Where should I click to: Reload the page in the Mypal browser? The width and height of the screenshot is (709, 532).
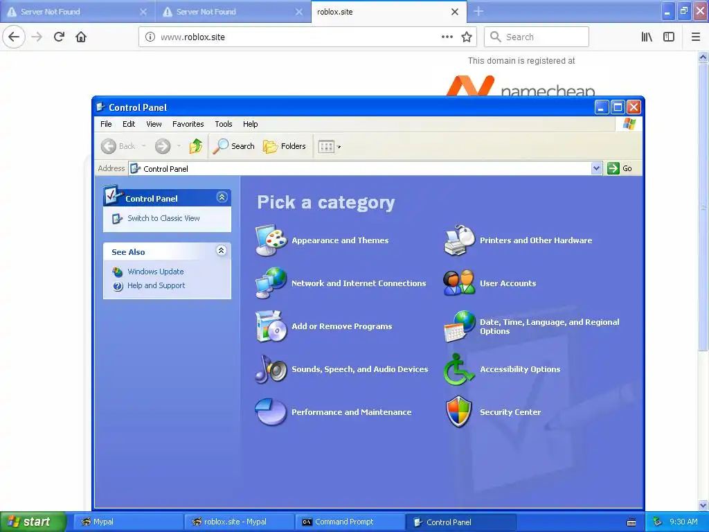[x=59, y=37]
